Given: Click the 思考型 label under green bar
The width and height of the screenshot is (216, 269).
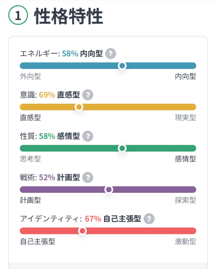Looking at the screenshot, I should point(30,159).
